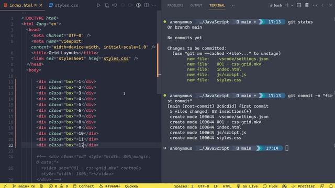The image size is (335, 188).
Task: Click the editor vertical scrollbar
Action: pyautogui.click(x=159, y=52)
